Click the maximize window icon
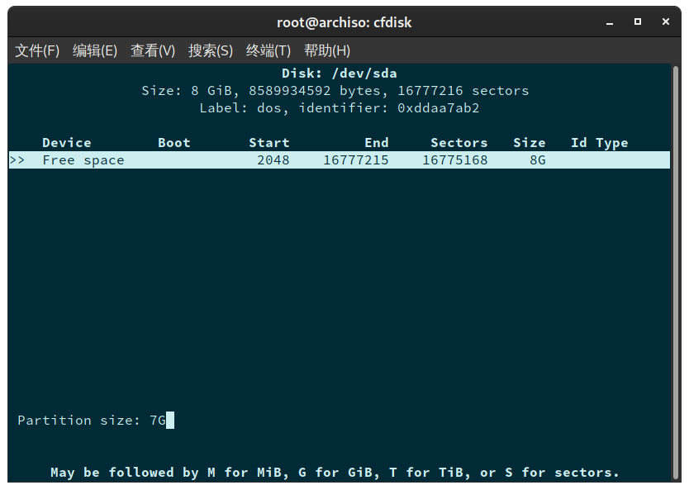689x490 pixels. coord(637,22)
